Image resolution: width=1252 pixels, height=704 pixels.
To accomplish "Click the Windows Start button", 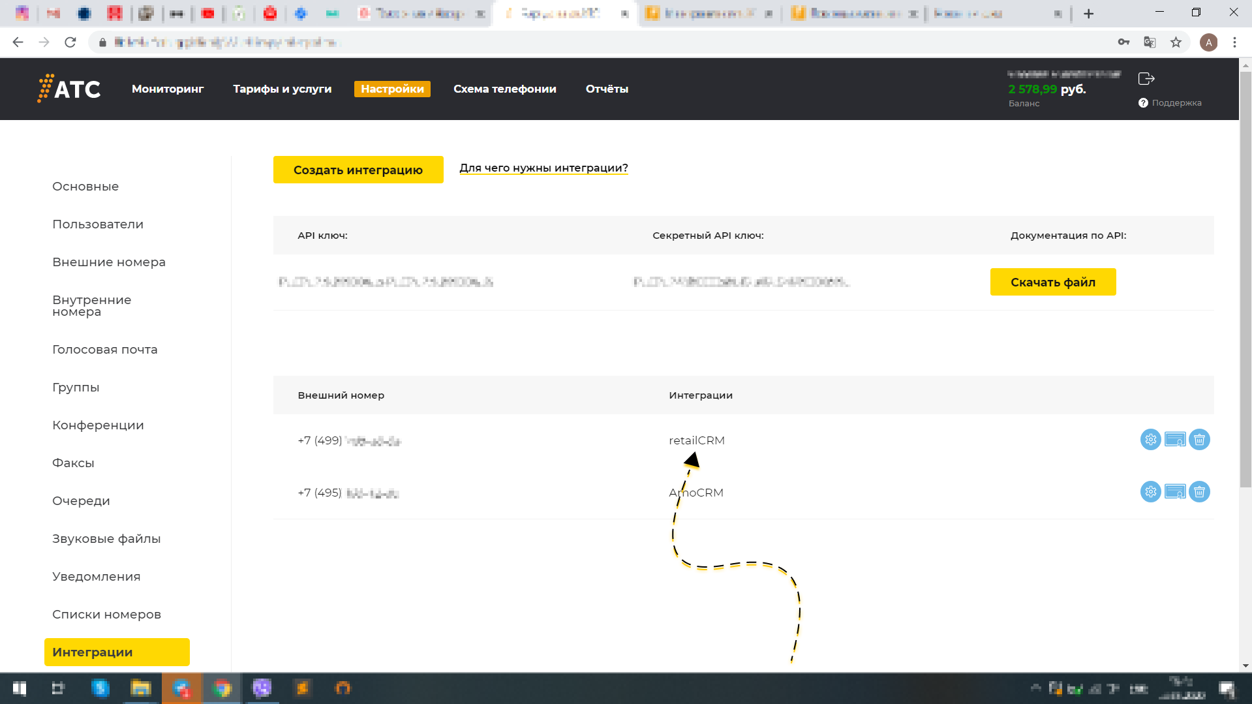I will click(19, 688).
